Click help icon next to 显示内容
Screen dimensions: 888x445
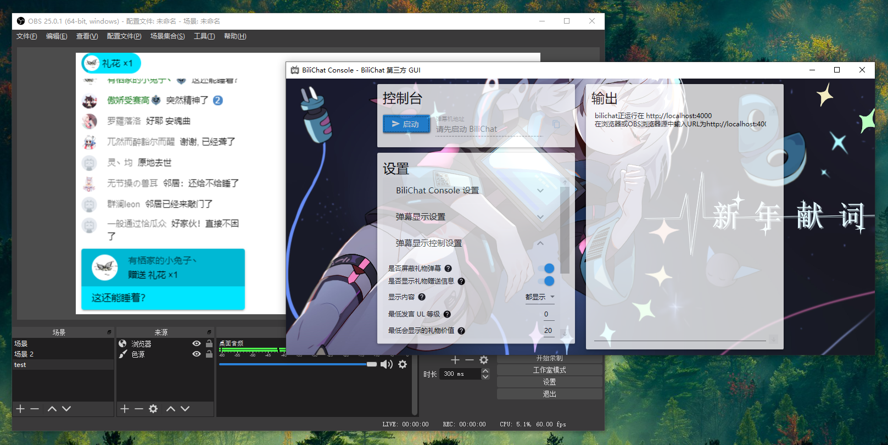coord(422,297)
